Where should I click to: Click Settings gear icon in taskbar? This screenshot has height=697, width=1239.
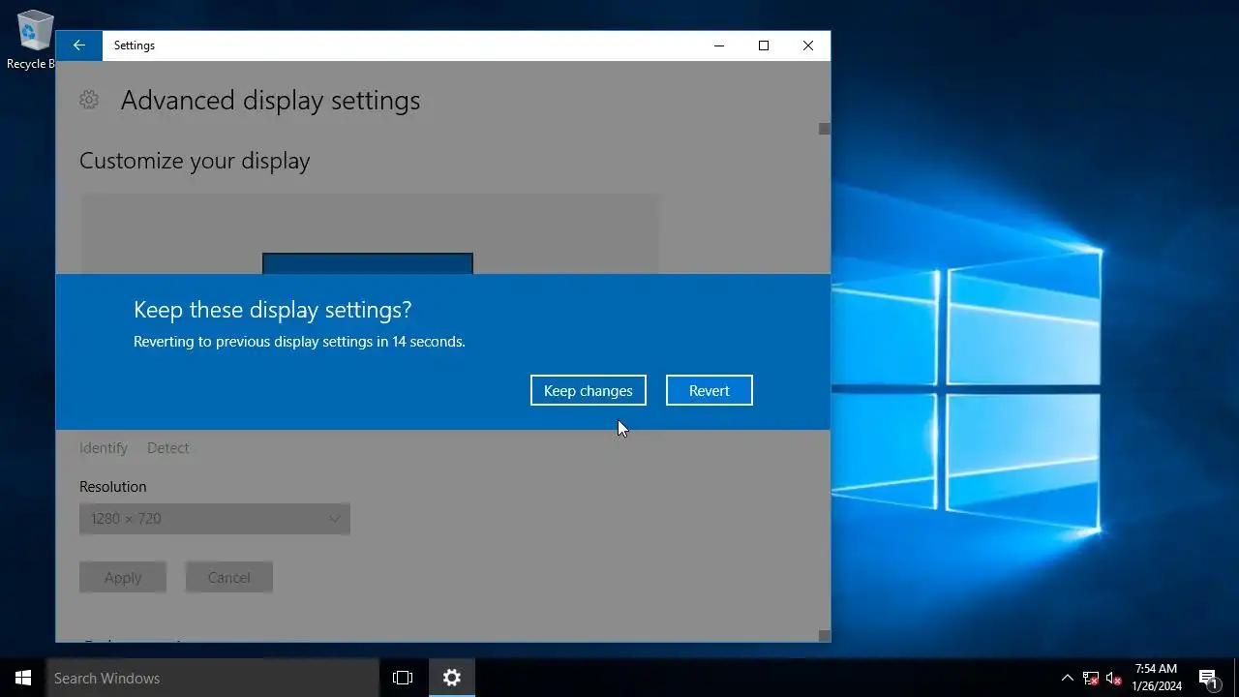452,678
